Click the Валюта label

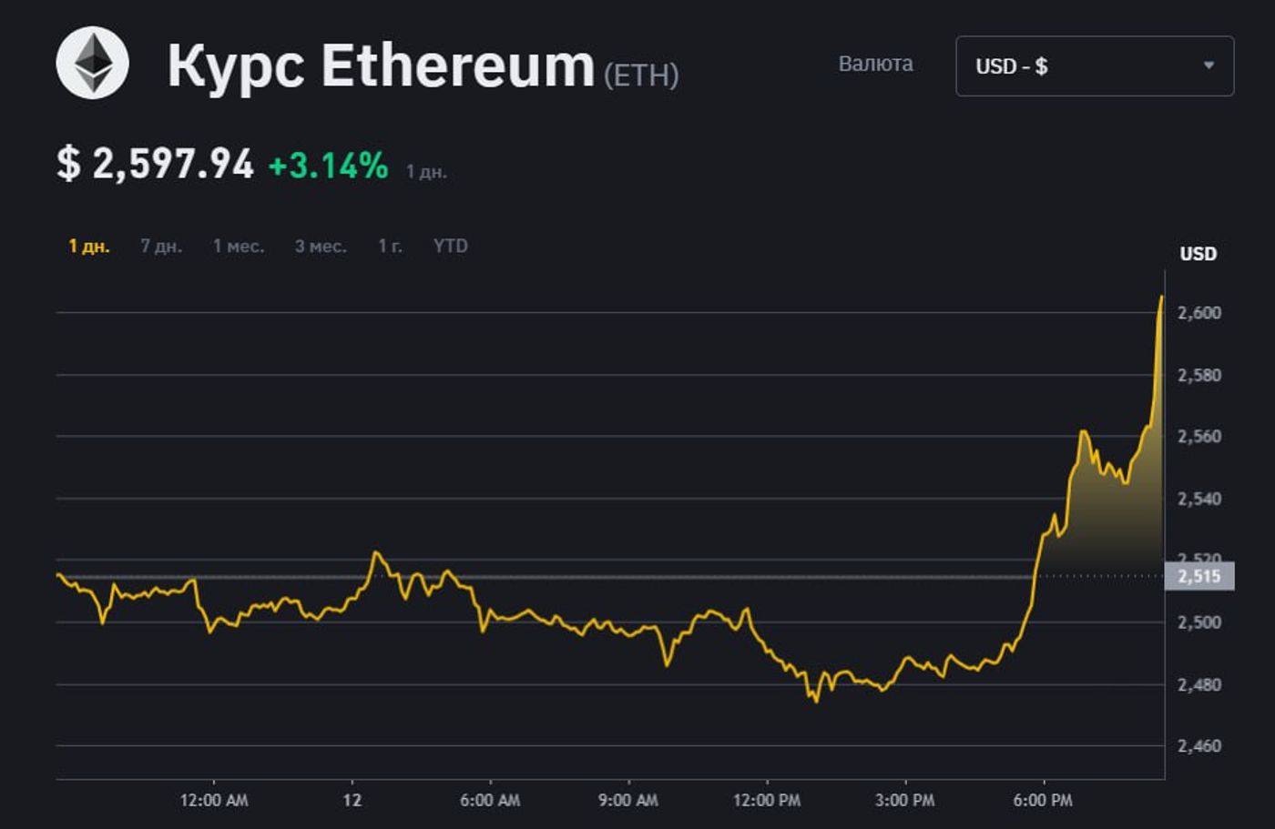point(875,64)
